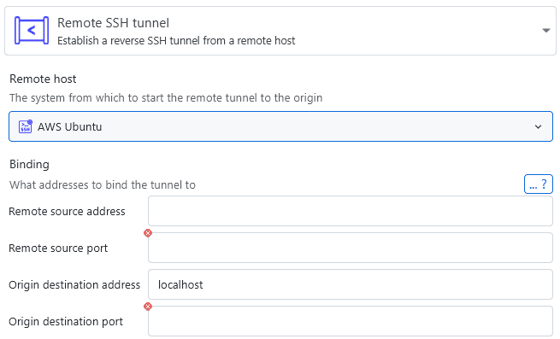The height and width of the screenshot is (339, 560).
Task: Click the reverse SSH tunnel description text
Action: pyautogui.click(x=176, y=41)
